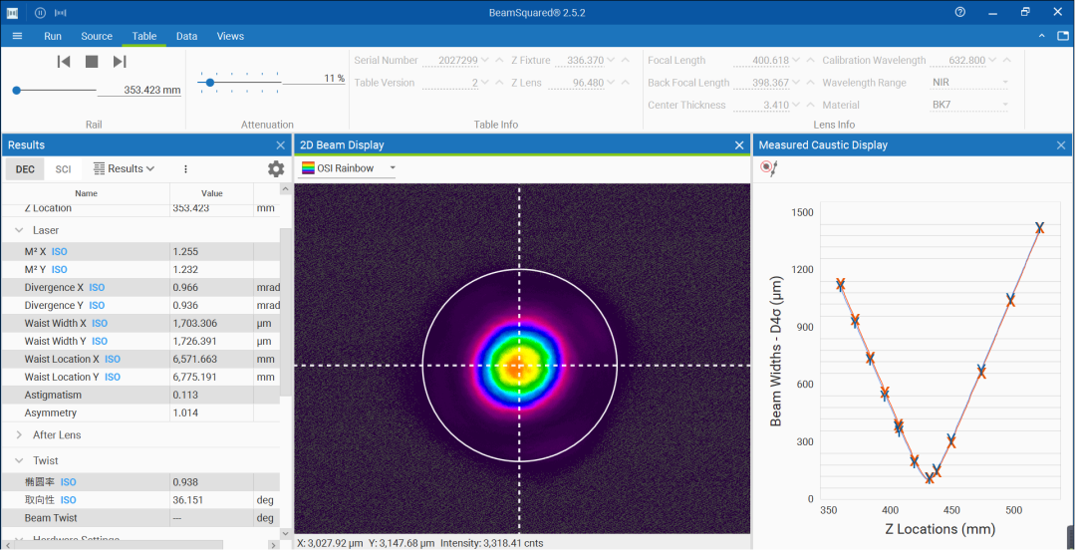This screenshot has width=1076, height=550.
Task: Open the help question mark icon
Action: (x=960, y=12)
